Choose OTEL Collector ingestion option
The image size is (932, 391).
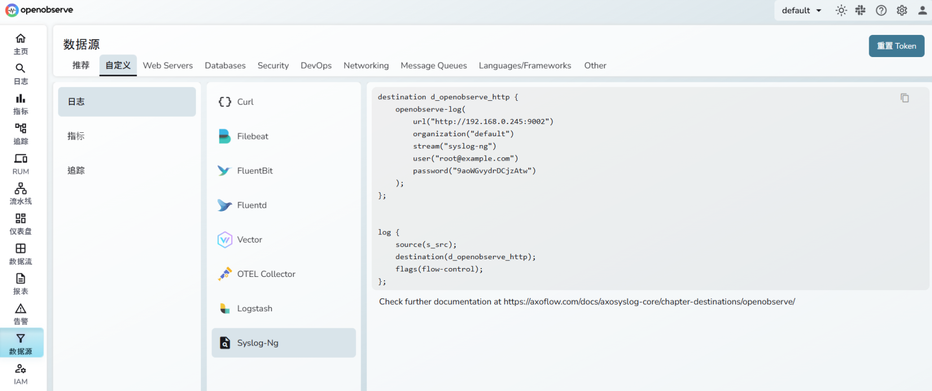tap(266, 274)
